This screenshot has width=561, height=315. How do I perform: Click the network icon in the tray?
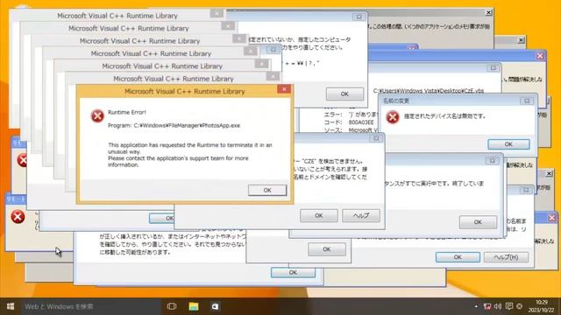487,306
